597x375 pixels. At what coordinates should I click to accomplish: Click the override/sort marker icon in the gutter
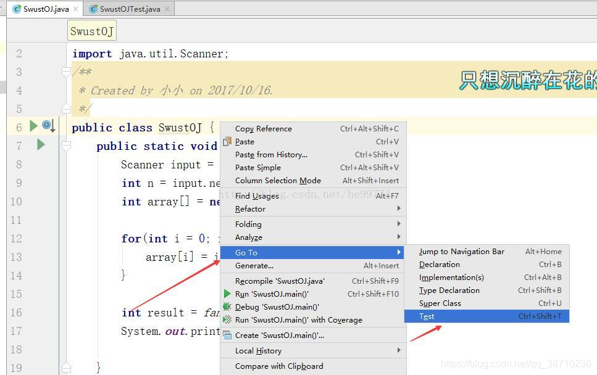[48, 125]
